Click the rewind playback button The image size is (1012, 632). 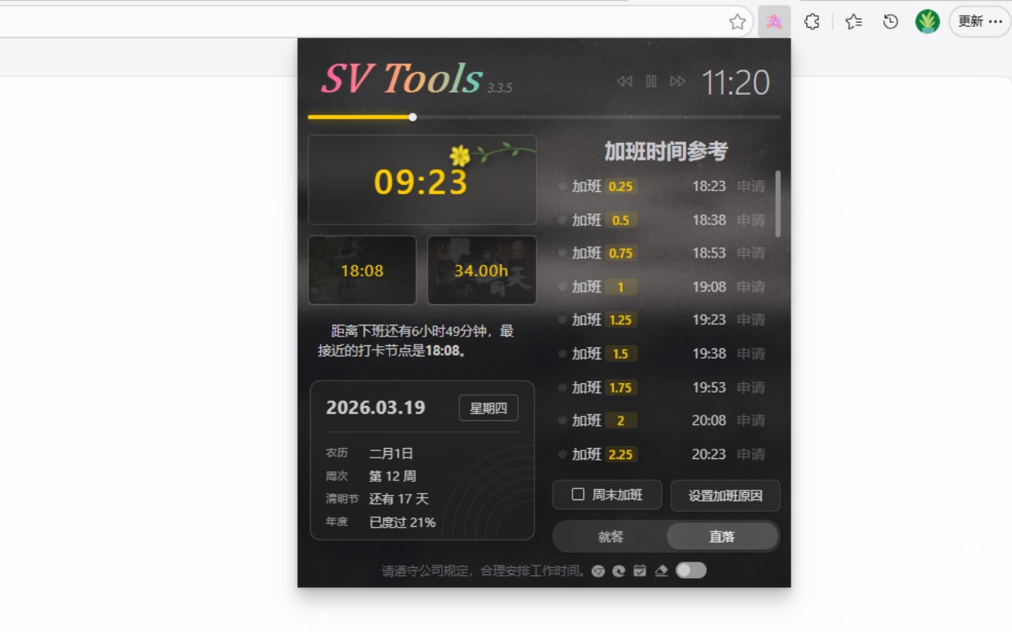[x=625, y=81]
